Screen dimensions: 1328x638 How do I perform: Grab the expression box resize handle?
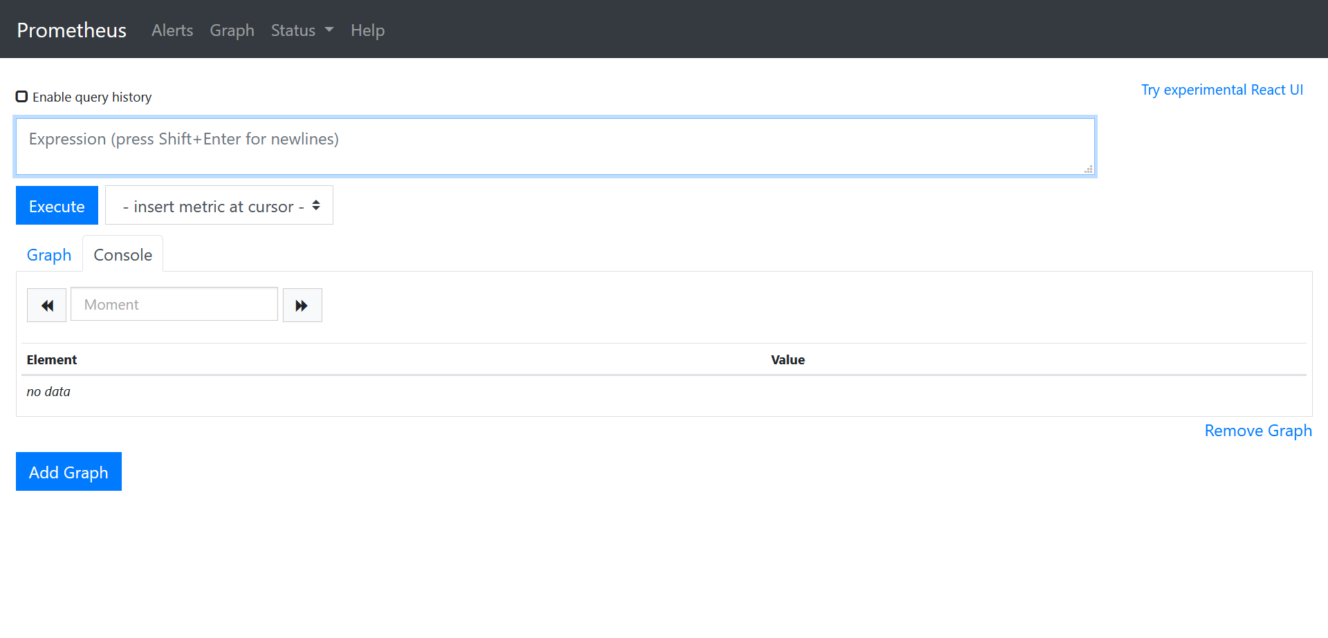click(1088, 169)
